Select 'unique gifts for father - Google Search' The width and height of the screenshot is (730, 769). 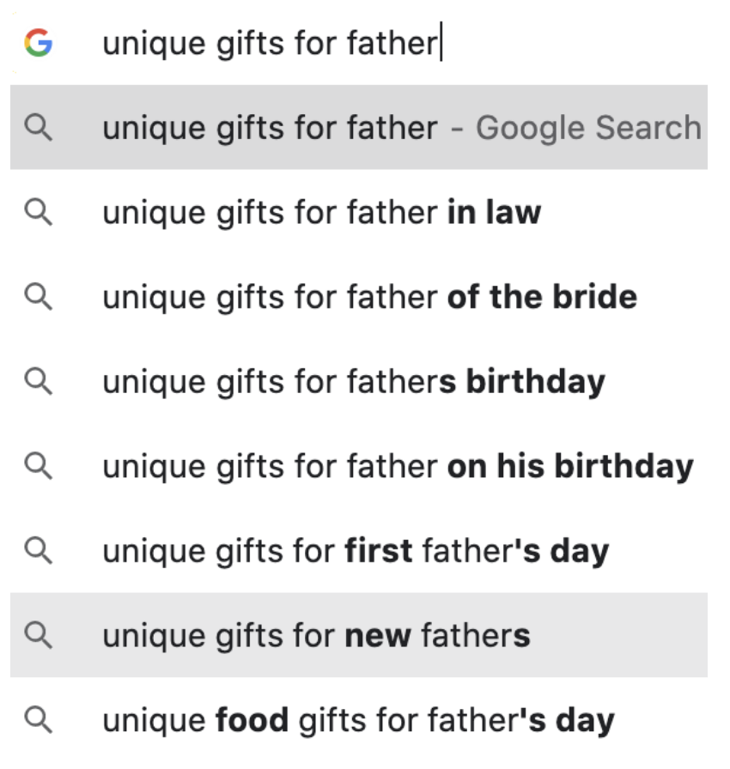pyautogui.click(x=359, y=128)
